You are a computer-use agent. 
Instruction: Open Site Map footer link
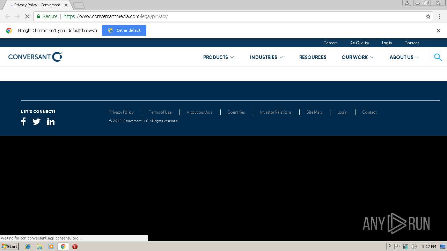pos(314,112)
